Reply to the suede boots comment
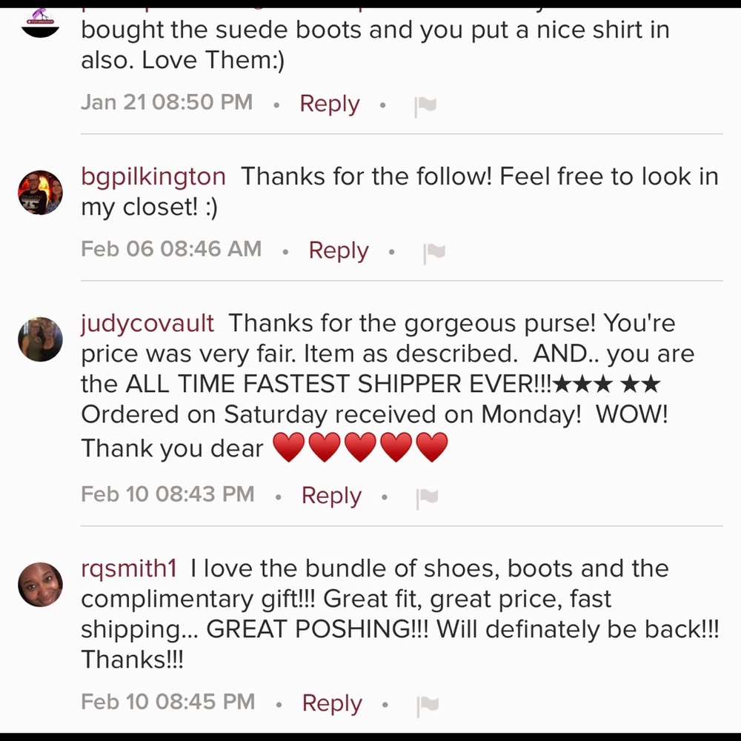Image resolution: width=741 pixels, height=741 pixels. pos(329,104)
